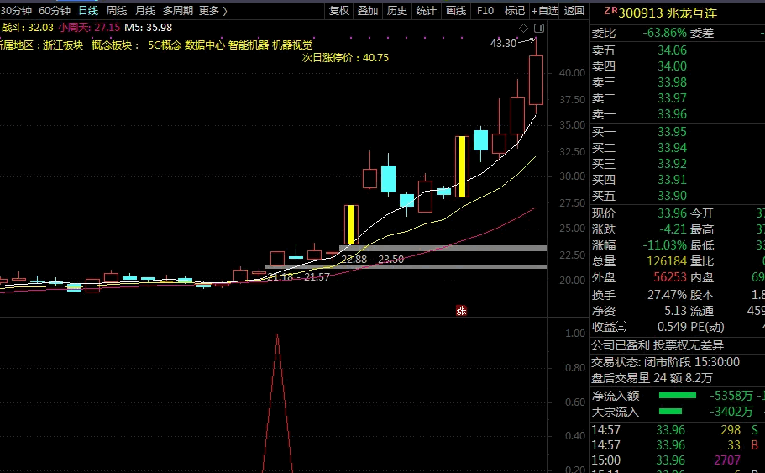Click the 次日涨停价：40.75 label
Viewport: 765px width, 473px height.
point(345,58)
